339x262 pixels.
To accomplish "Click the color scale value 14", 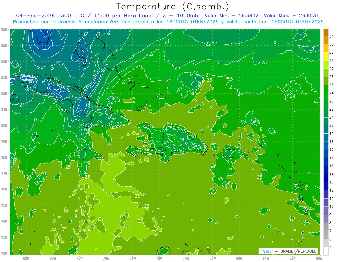I will [331, 174].
